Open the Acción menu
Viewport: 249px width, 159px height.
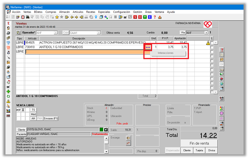16,12
